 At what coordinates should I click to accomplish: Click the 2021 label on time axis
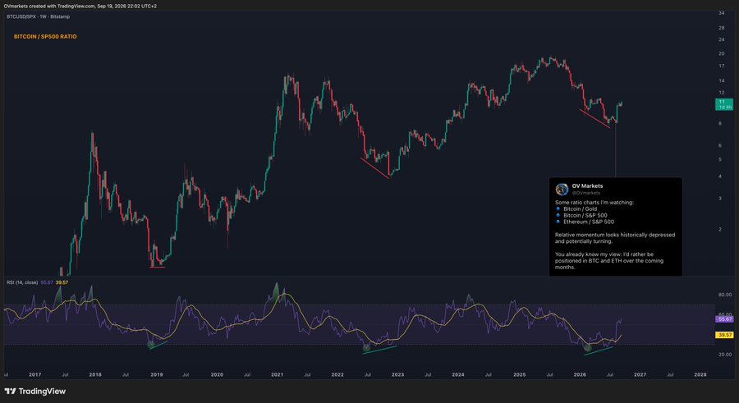point(278,375)
